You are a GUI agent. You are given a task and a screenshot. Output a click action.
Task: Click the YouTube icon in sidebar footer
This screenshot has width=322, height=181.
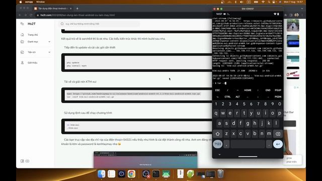pyautogui.click(x=27, y=161)
